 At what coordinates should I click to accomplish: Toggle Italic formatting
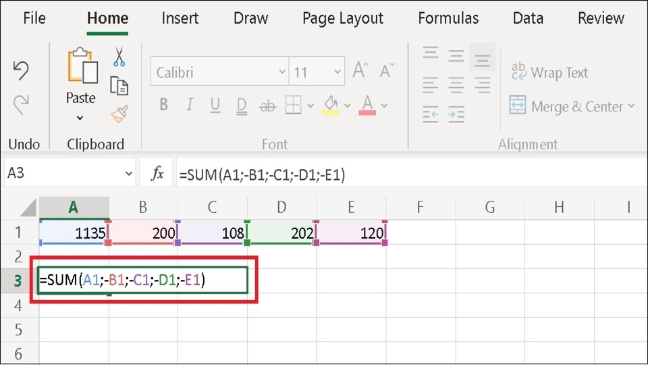pos(189,105)
